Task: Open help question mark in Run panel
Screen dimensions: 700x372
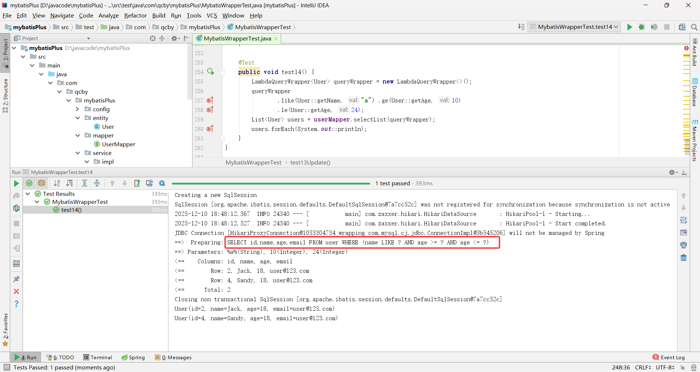Action: [x=16, y=304]
